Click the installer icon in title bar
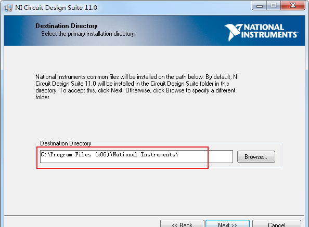The image size is (309, 227). pyautogui.click(x=8, y=8)
